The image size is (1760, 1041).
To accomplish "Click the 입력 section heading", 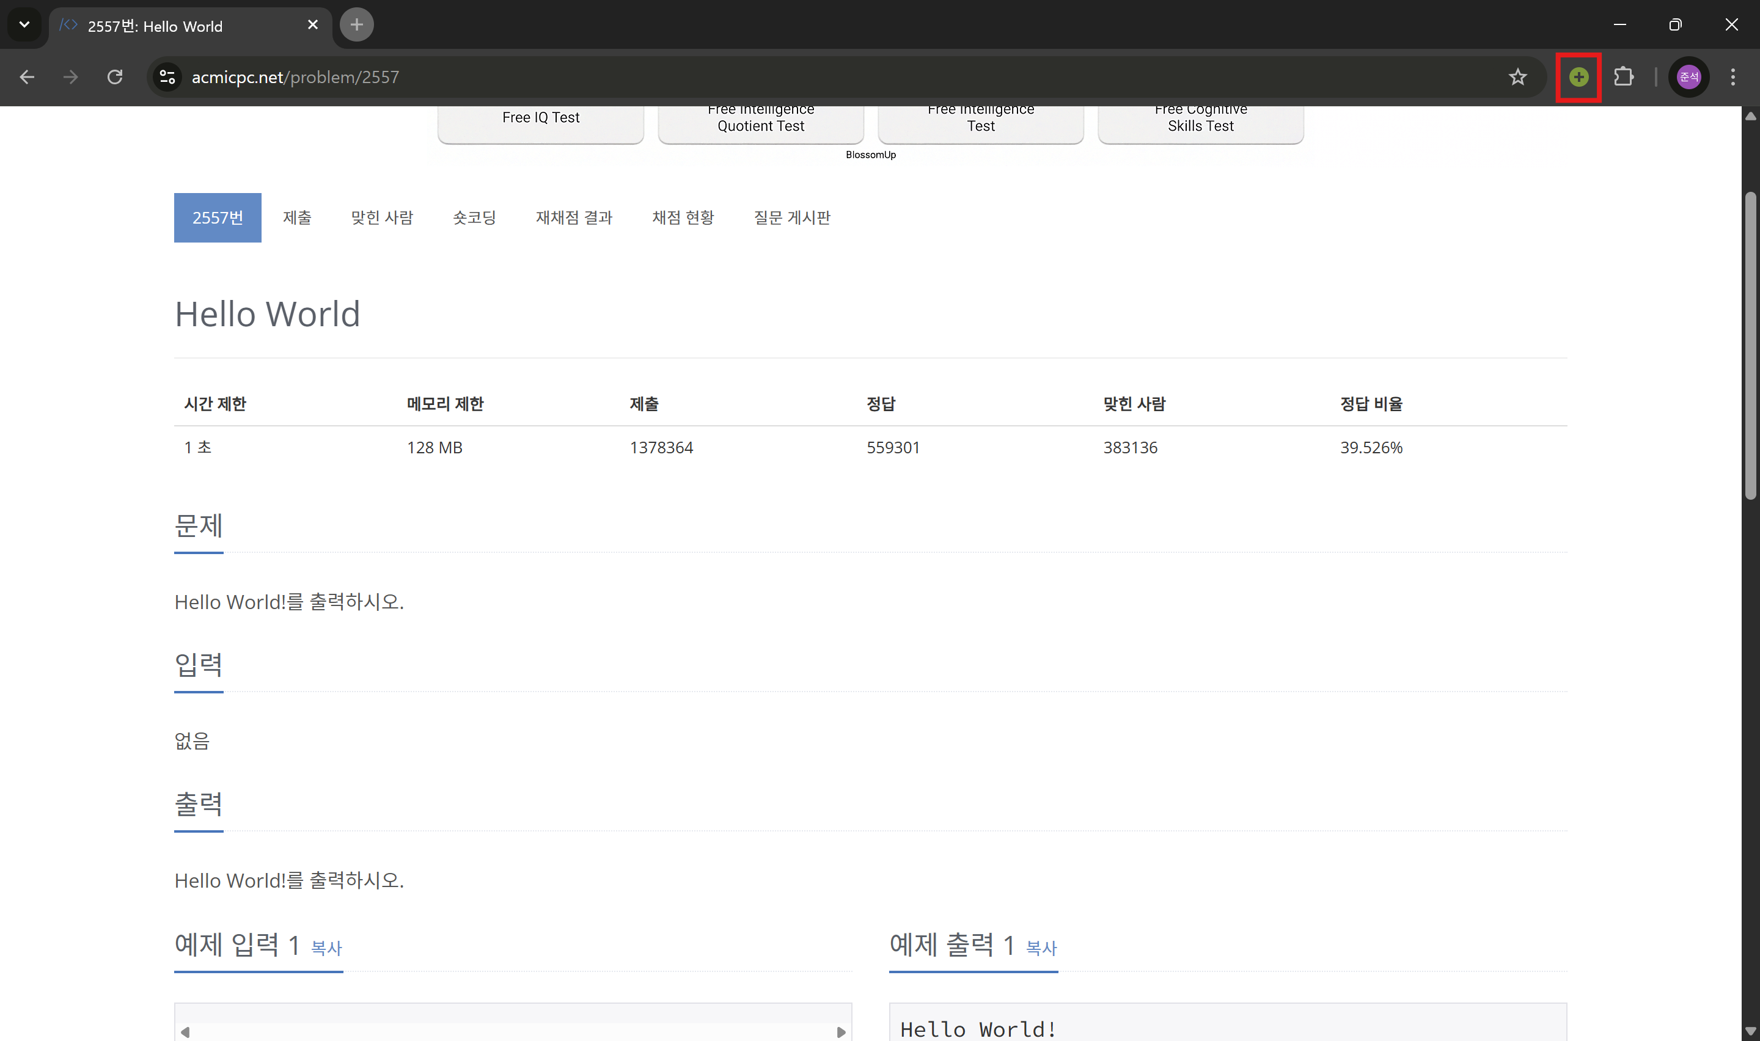I will click(x=199, y=665).
